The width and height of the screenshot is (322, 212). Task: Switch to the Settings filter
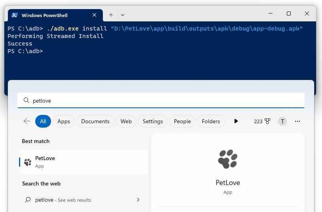[153, 121]
